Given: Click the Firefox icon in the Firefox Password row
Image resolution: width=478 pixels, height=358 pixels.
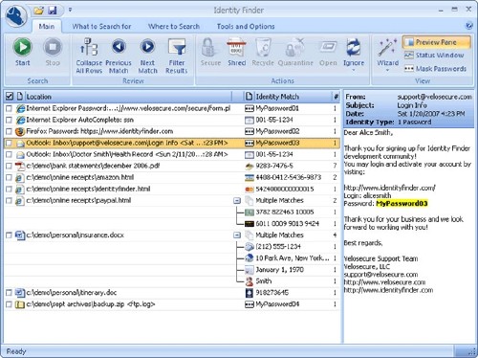Looking at the screenshot, I should pos(20,131).
